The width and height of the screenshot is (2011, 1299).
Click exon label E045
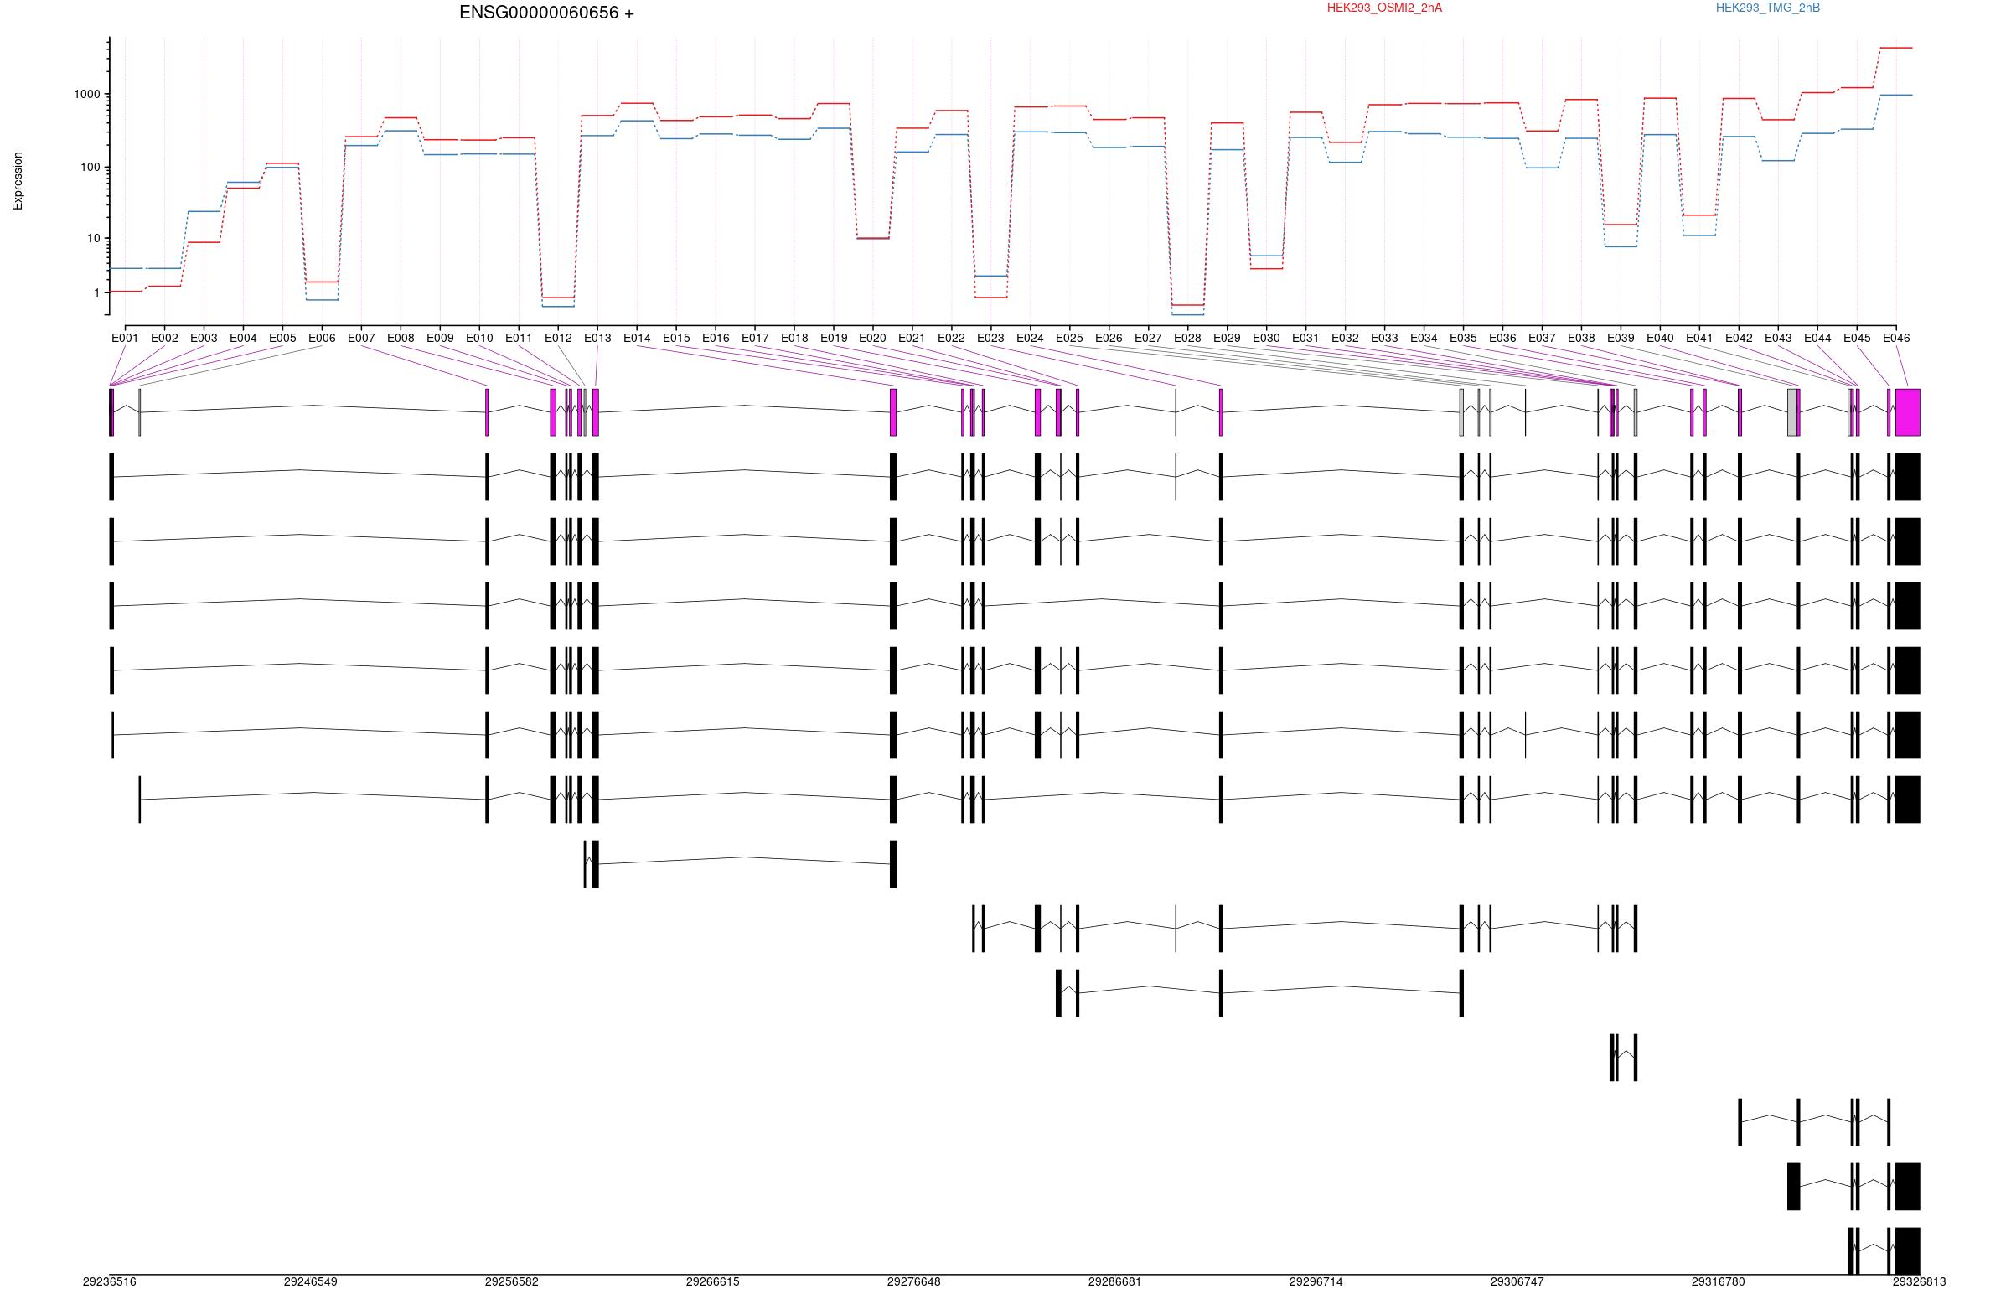pos(1857,339)
